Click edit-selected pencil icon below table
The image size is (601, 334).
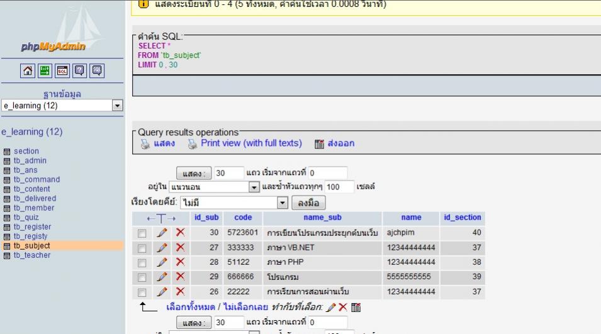click(x=332, y=307)
